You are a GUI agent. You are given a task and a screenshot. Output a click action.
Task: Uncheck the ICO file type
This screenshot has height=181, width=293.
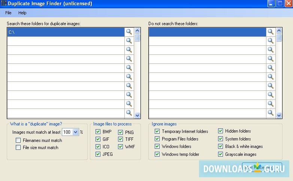point(98,146)
